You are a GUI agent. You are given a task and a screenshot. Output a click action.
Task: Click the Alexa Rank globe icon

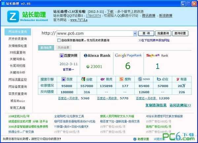click(85, 55)
